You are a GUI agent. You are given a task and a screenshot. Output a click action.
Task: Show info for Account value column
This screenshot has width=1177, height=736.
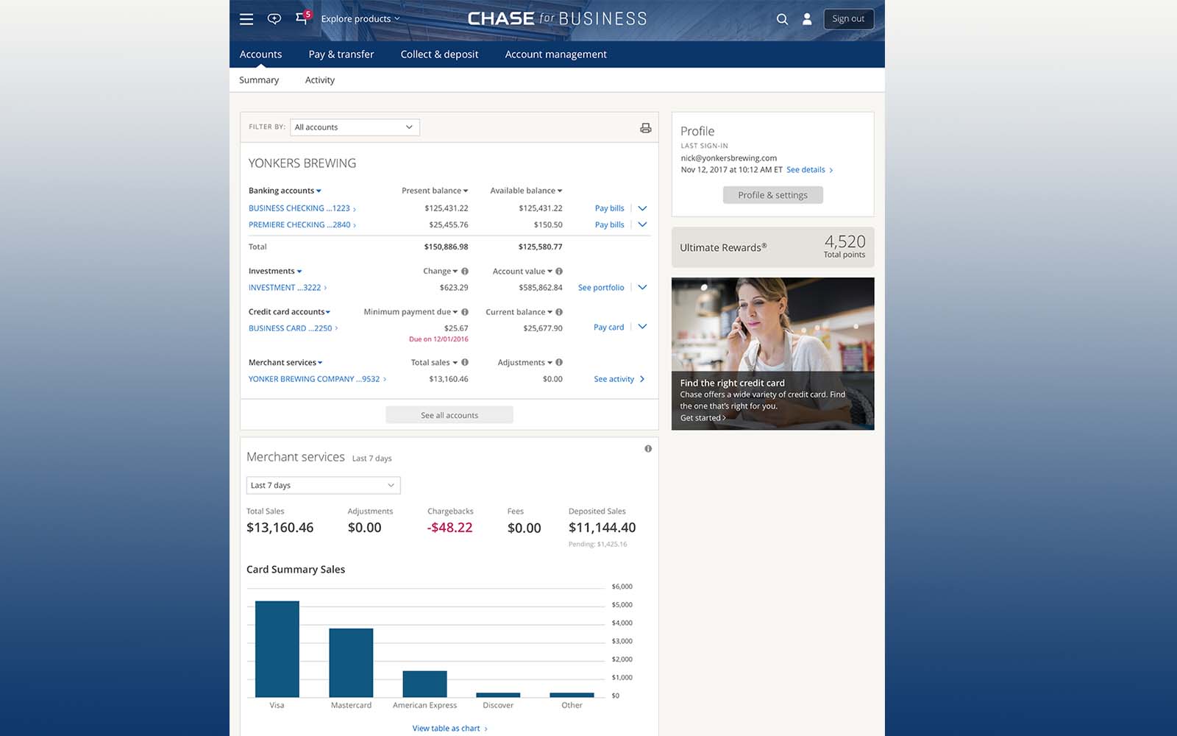coord(559,272)
